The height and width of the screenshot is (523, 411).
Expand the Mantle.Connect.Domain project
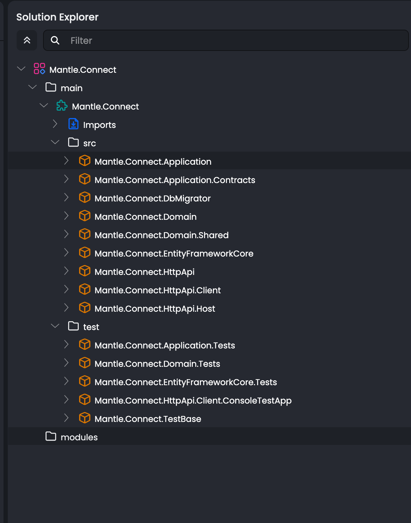coord(66,216)
